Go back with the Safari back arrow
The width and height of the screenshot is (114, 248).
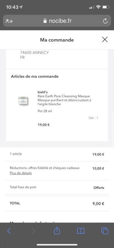pyautogui.click(x=9, y=231)
